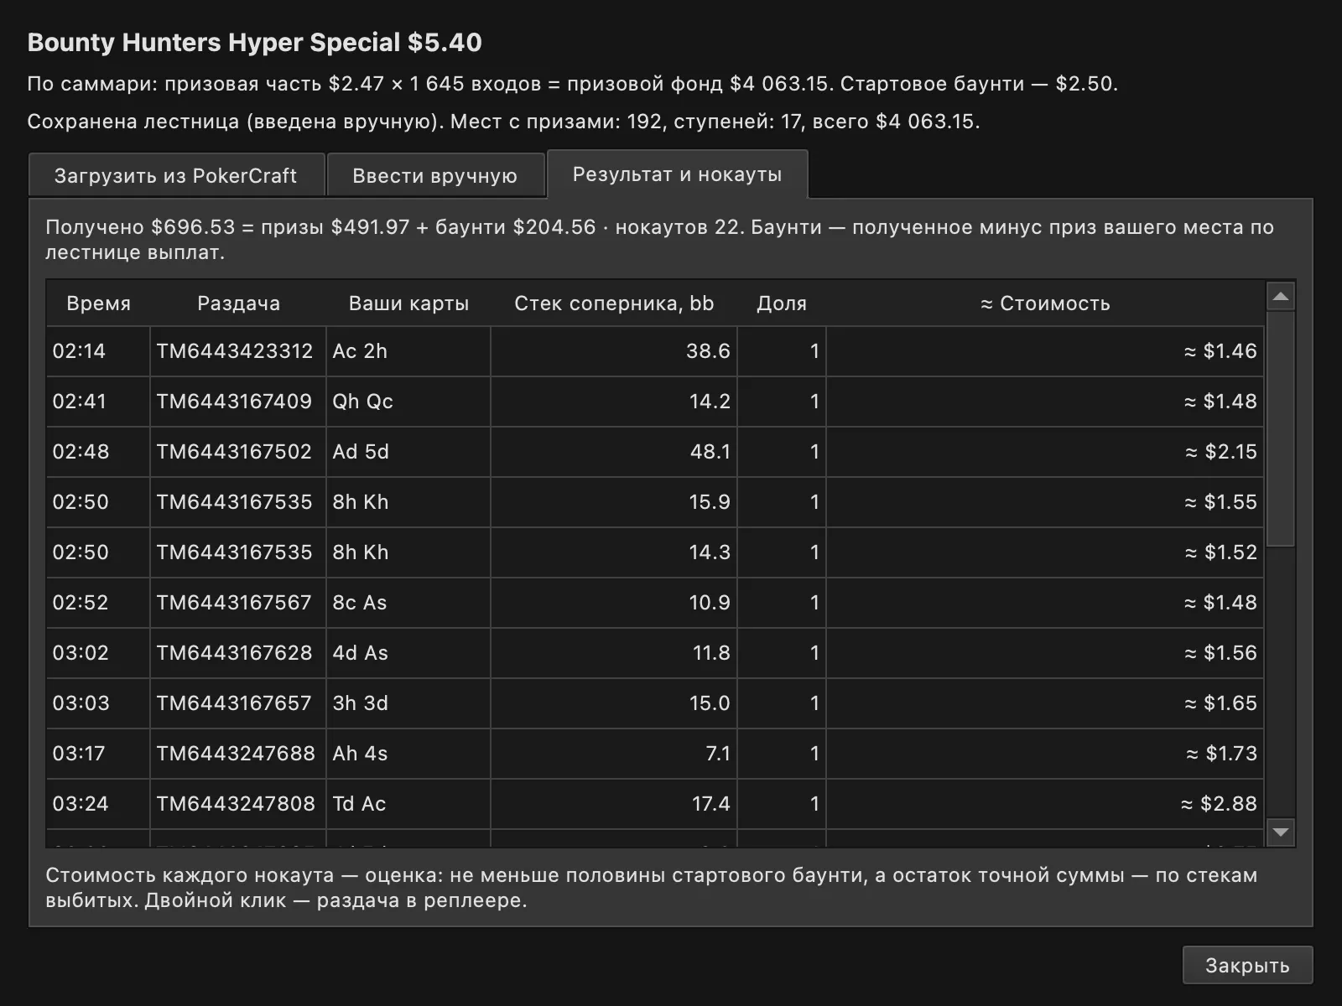Click the scrollbar up arrow
The width and height of the screenshot is (1342, 1006).
pos(1280,296)
